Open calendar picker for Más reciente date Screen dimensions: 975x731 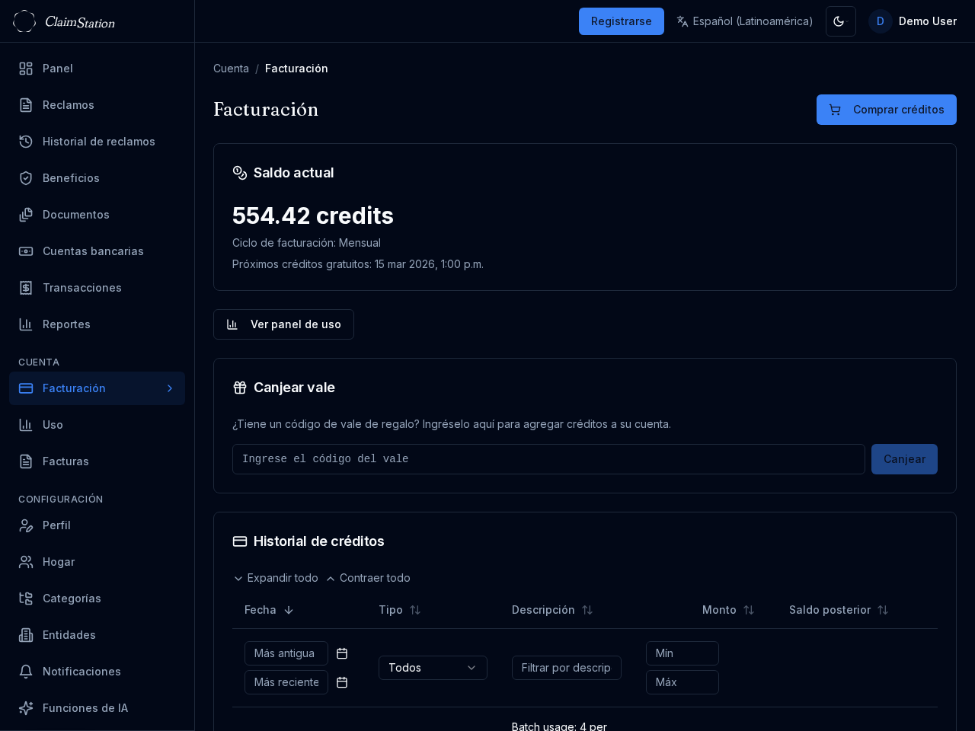[x=342, y=682]
